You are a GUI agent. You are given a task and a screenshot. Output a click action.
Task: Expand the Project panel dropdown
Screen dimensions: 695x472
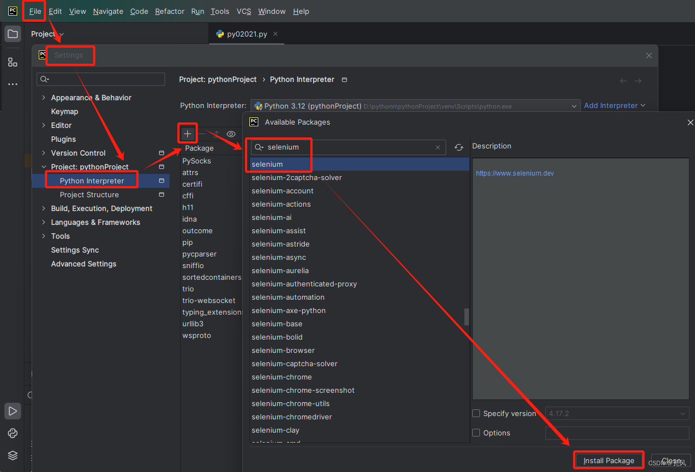[47, 34]
